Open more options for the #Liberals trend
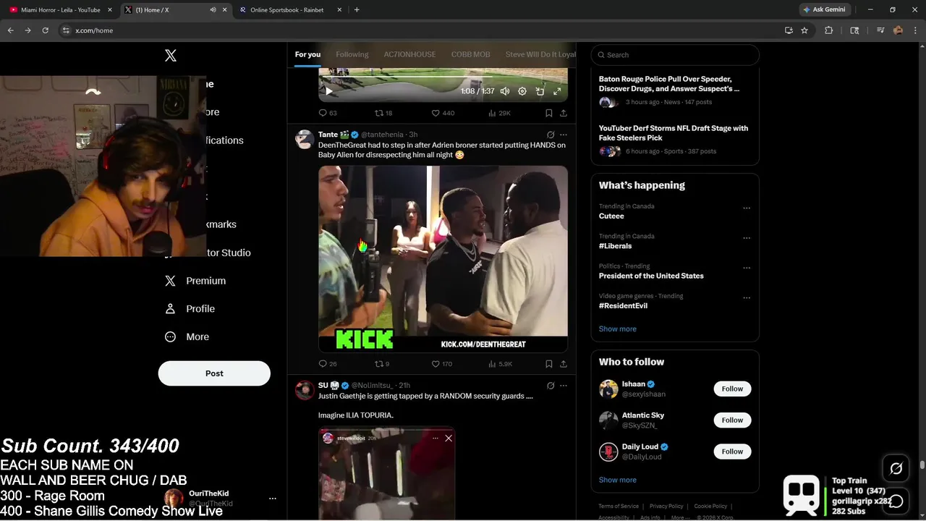The width and height of the screenshot is (926, 521). point(747,238)
